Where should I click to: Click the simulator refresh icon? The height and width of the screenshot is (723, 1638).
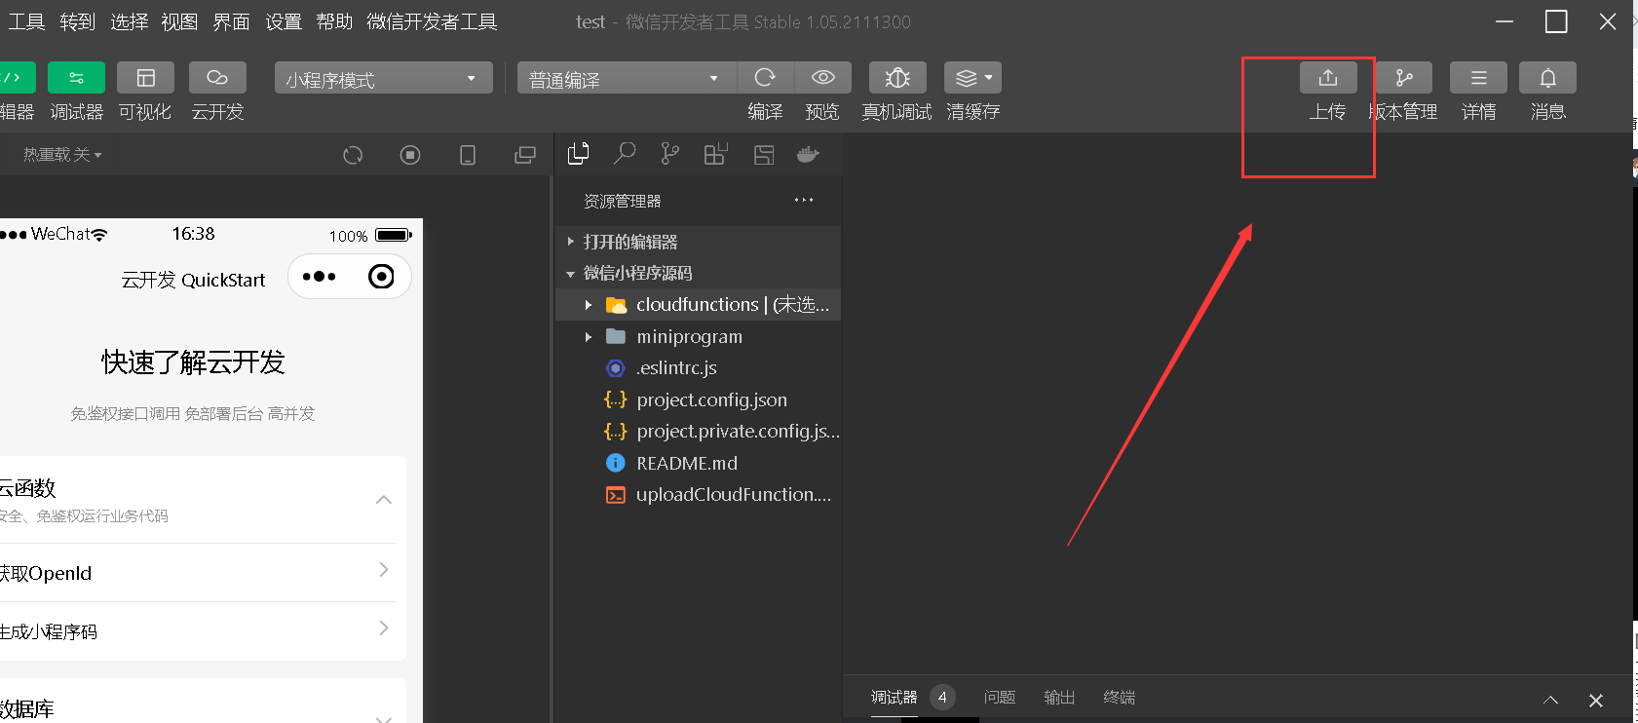click(353, 155)
